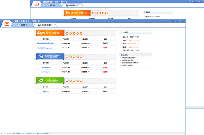
Task: Open the 搜狗智能推广 tab in front window
Action: pyautogui.click(x=46, y=25)
